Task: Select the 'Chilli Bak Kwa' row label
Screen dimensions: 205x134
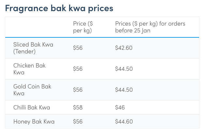Action: click(x=32, y=107)
